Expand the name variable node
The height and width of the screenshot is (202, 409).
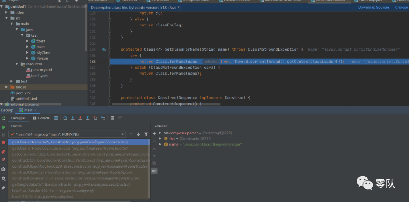[160, 144]
